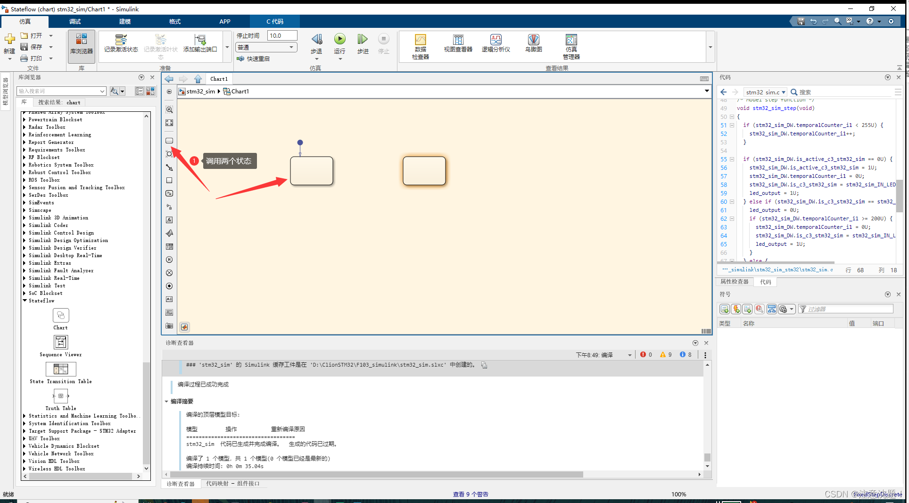Fit chart to view using palette icon
Viewport: 909px width, 503px height.
[x=169, y=123]
